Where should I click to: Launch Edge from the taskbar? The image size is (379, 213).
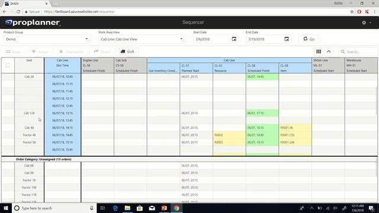coord(115,208)
